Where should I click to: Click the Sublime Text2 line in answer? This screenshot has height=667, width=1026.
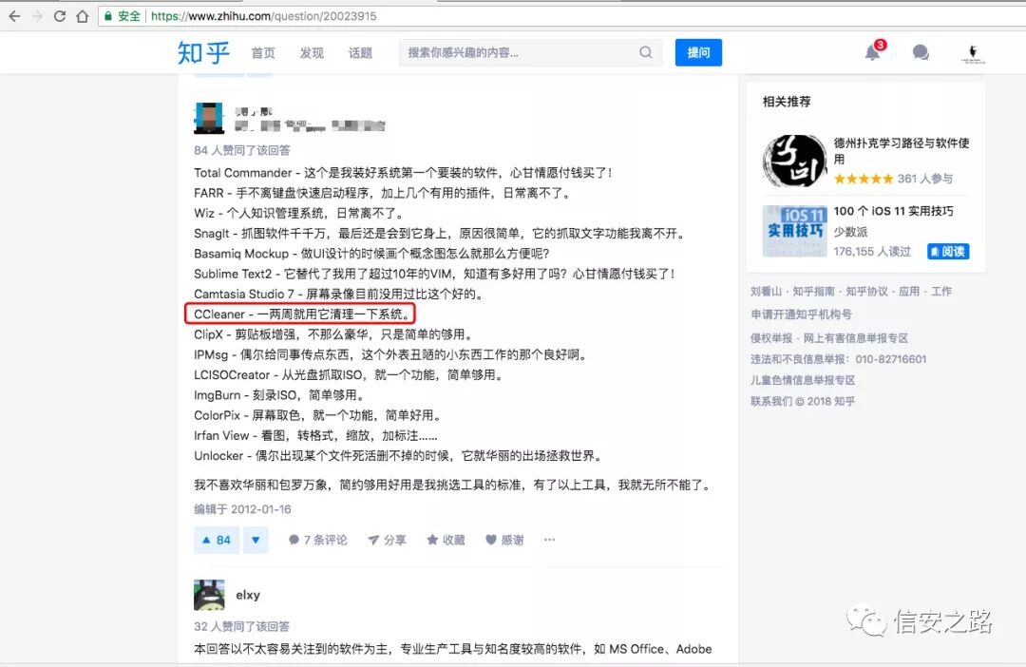click(435, 274)
